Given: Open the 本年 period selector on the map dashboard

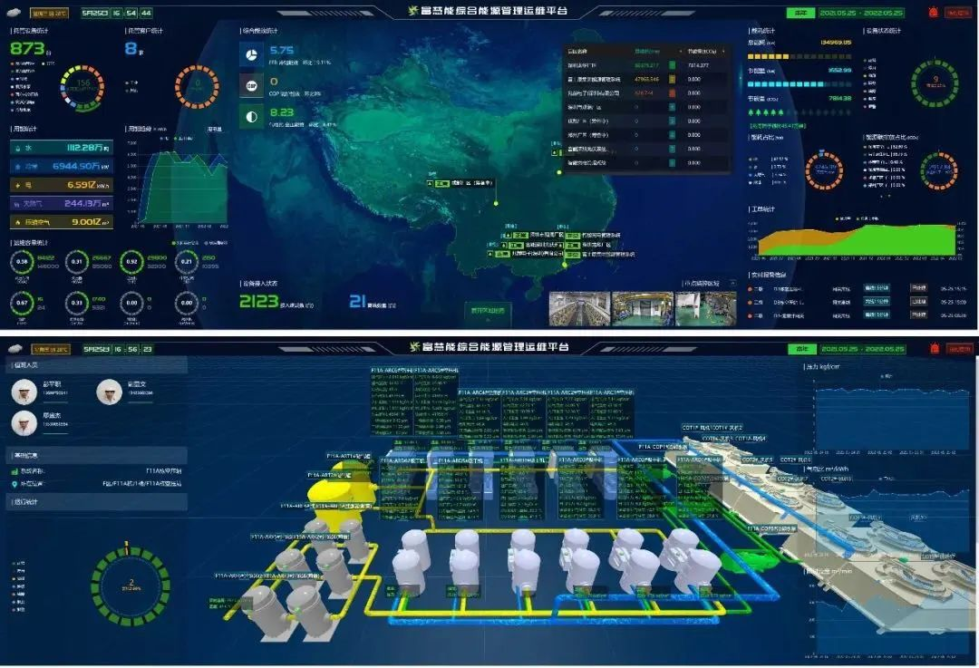Looking at the screenshot, I should click(x=800, y=14).
